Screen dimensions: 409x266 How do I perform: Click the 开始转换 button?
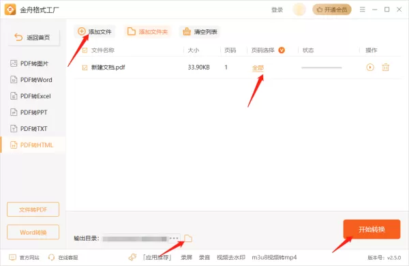pos(372,229)
